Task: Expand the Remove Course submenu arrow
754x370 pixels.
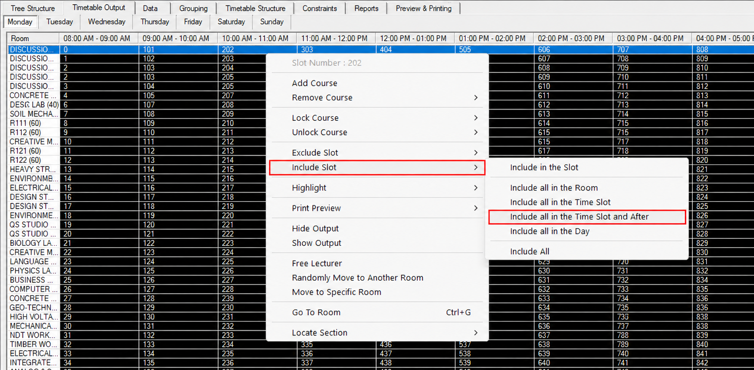Action: [x=475, y=98]
